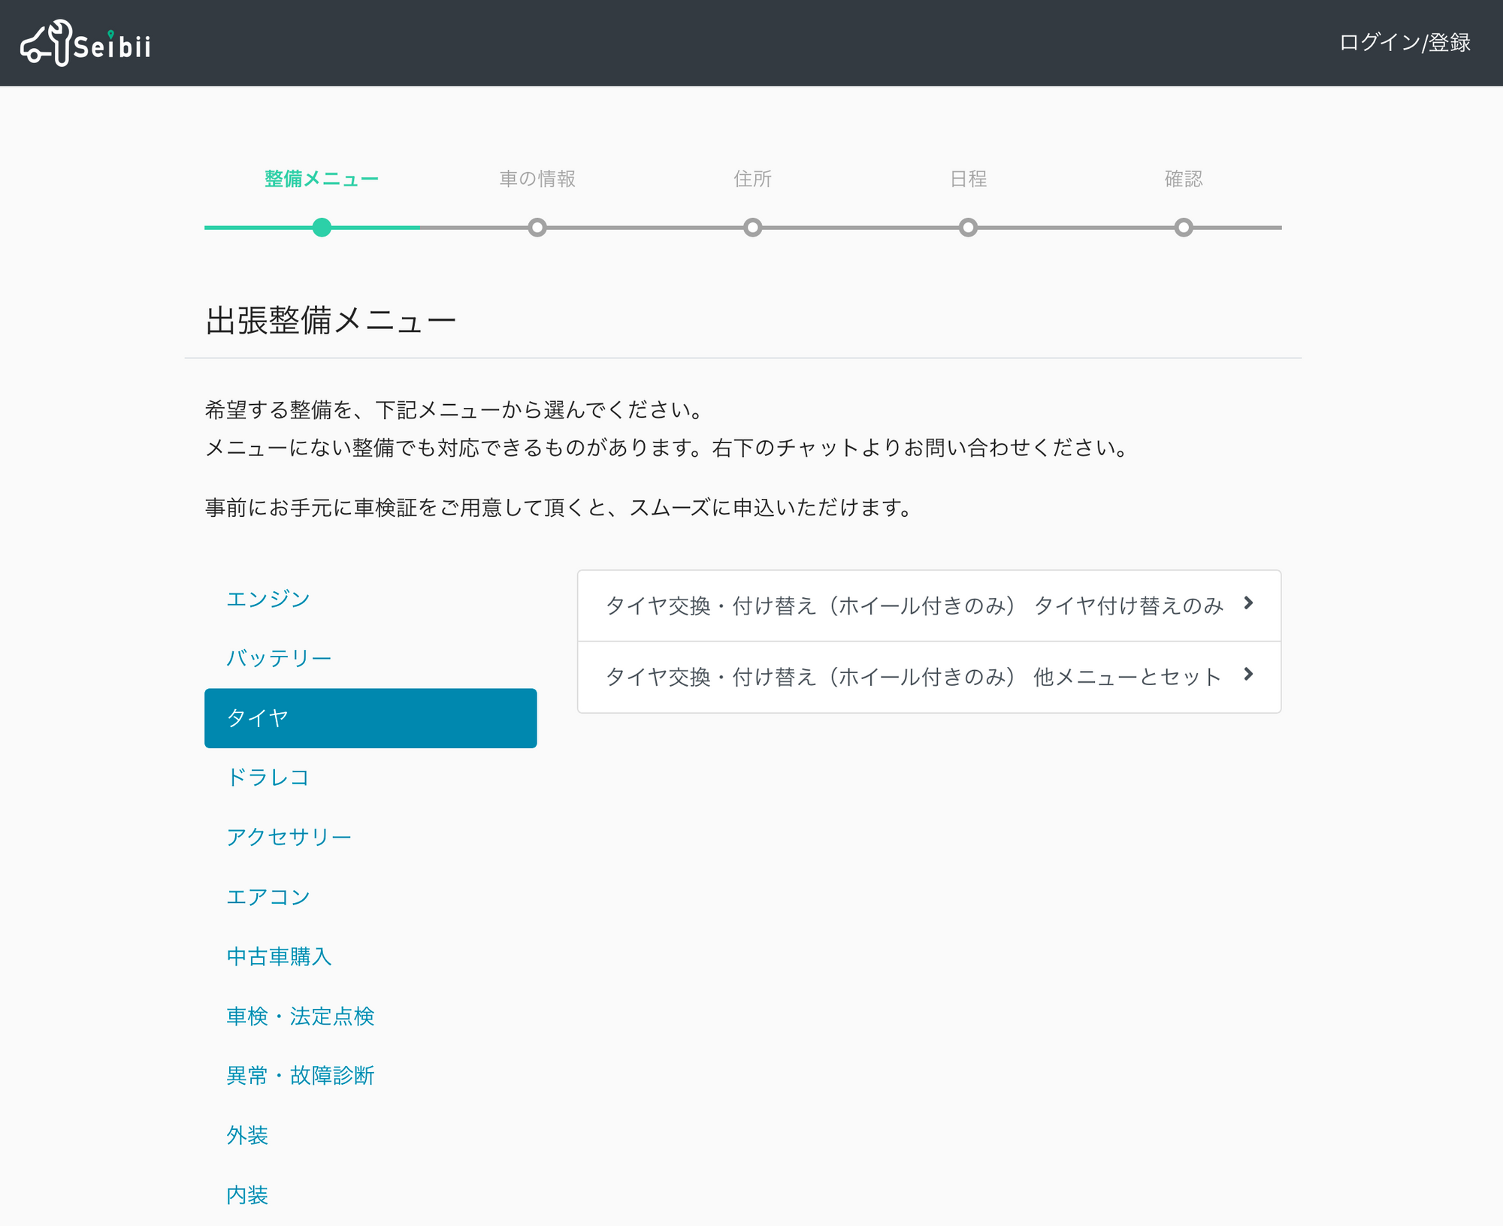Click chevron on タイヤ付け替えのみ row
Viewport: 1503px width, 1226px height.
pyautogui.click(x=1248, y=603)
